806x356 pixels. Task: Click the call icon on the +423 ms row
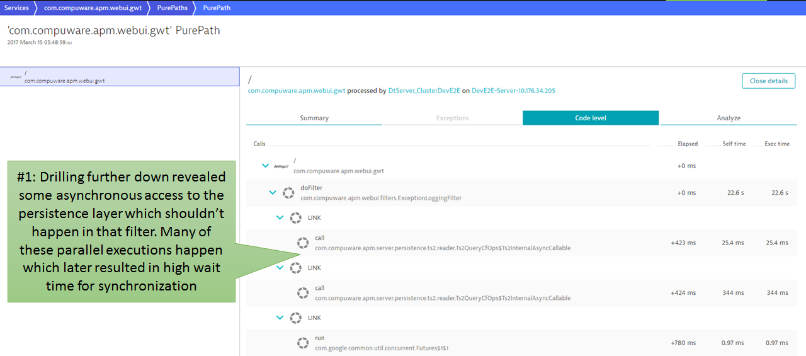tap(303, 243)
